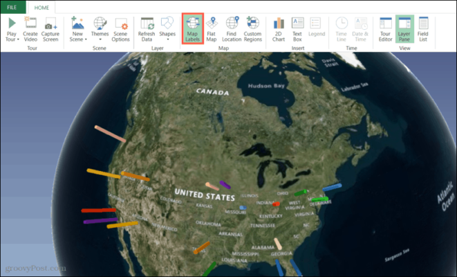Click the Capture Screen camera icon
This screenshot has width=457, height=277.
click(50, 24)
